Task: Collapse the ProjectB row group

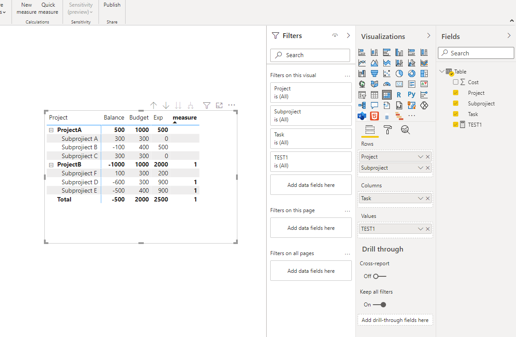Action: (x=51, y=165)
